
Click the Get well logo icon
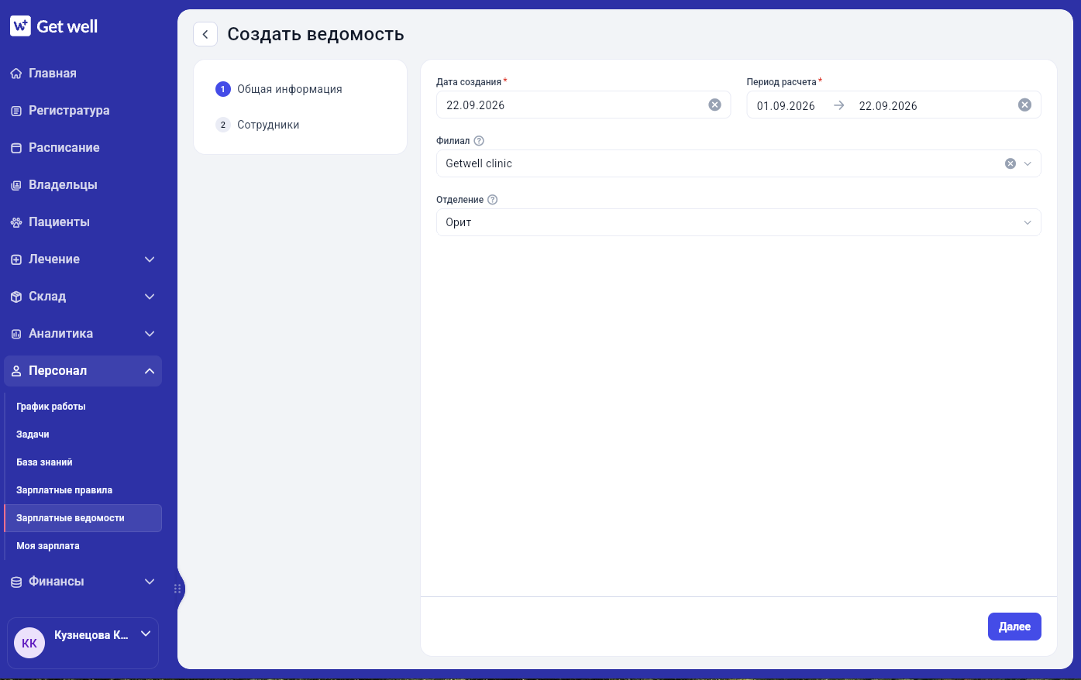pyautogui.click(x=20, y=26)
